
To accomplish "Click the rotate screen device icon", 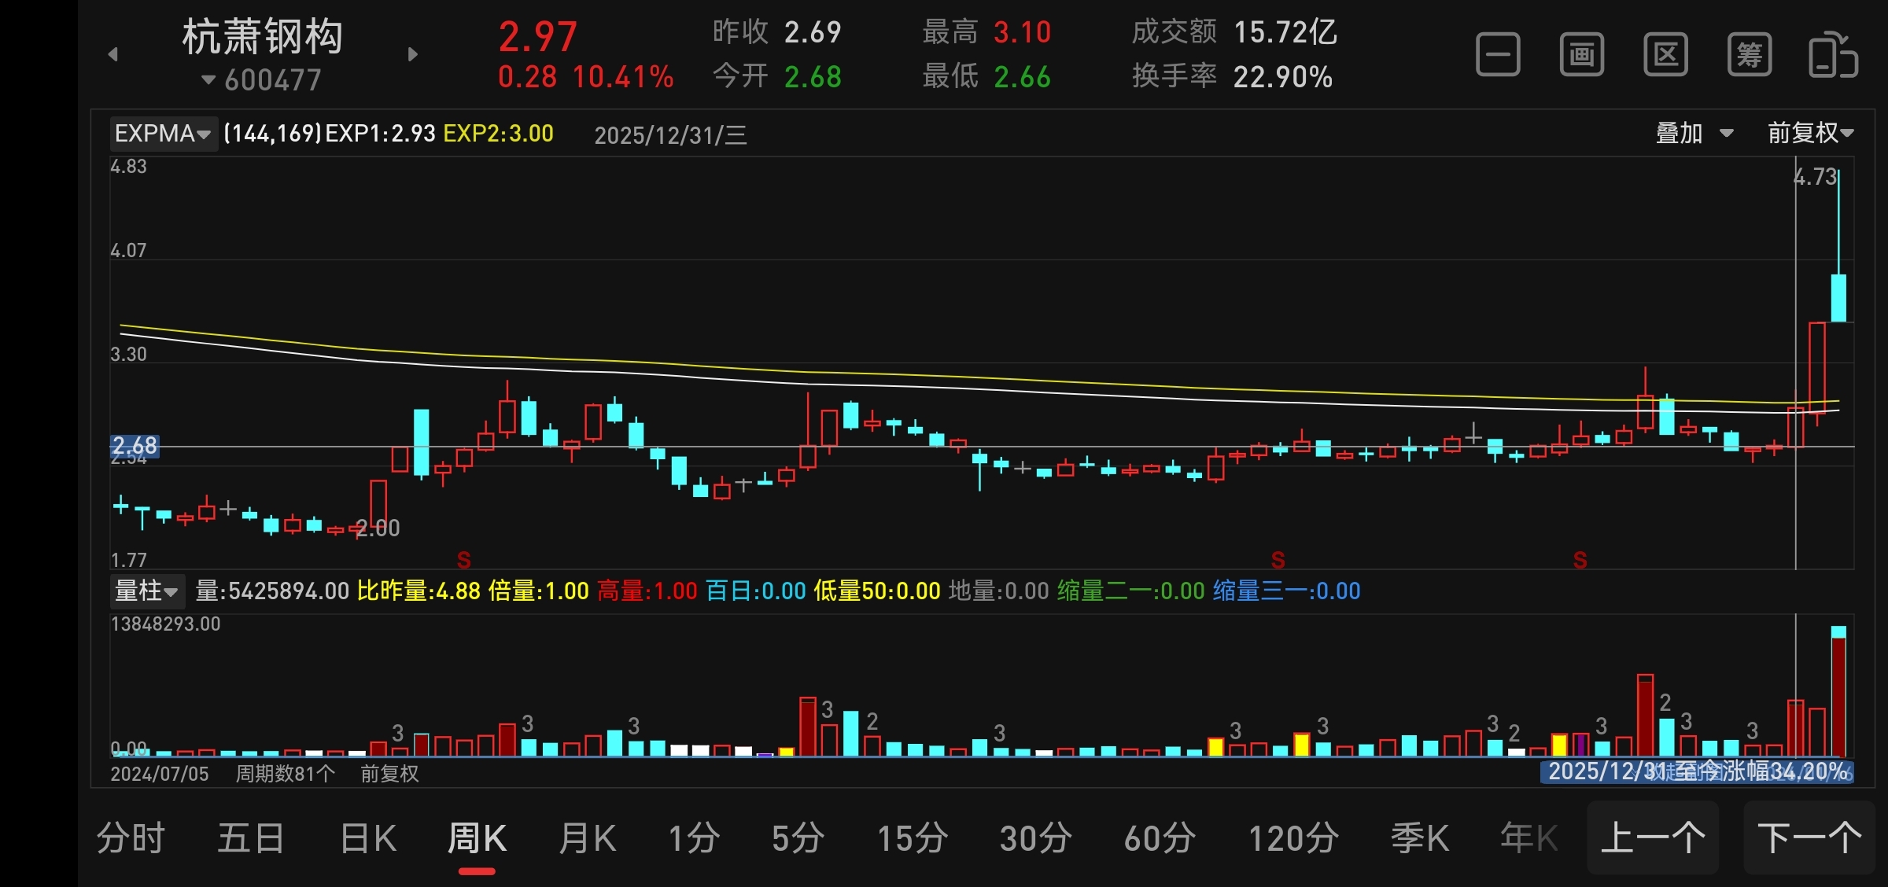I will tap(1833, 55).
